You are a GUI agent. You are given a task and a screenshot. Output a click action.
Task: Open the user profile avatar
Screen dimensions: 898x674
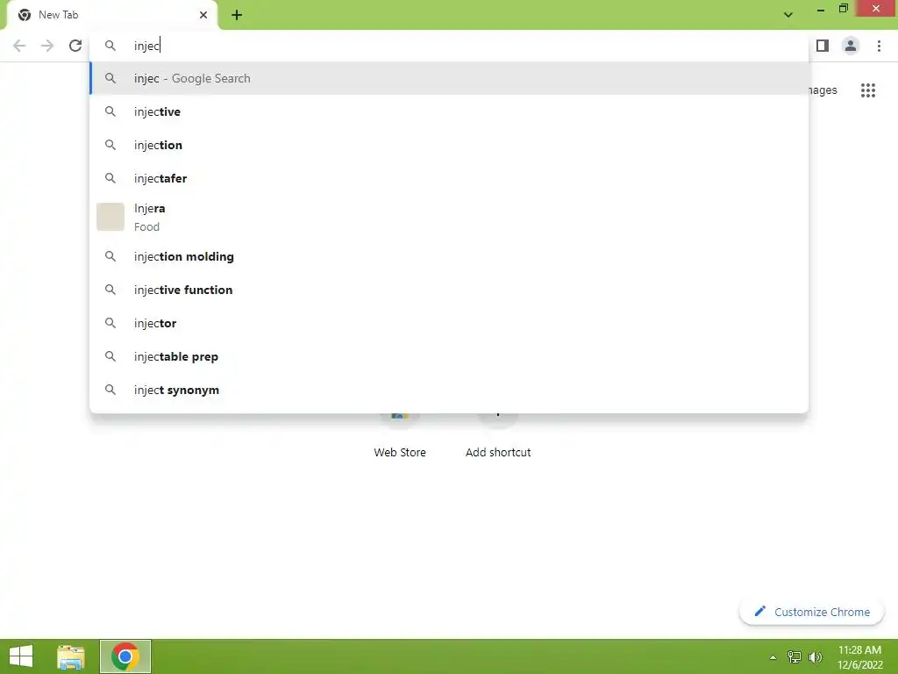pyautogui.click(x=851, y=46)
